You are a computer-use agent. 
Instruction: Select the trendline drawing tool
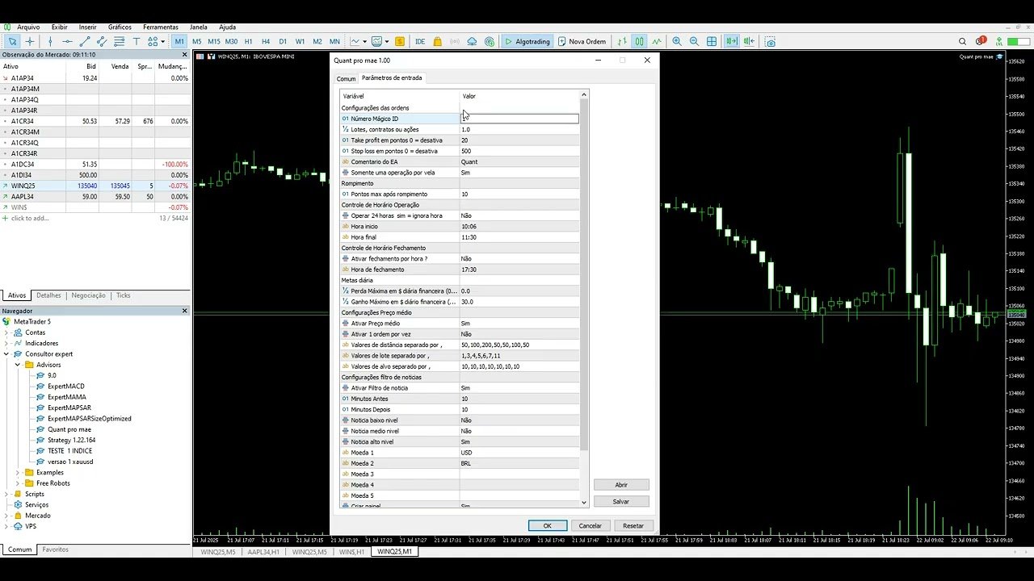(84, 41)
